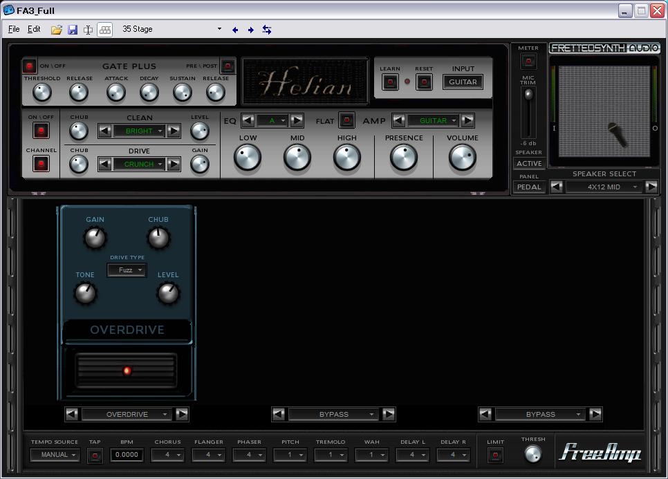Image resolution: width=668 pixels, height=479 pixels.
Task: Previous effect in OVERDRIVE pedal slot
Action: click(72, 414)
